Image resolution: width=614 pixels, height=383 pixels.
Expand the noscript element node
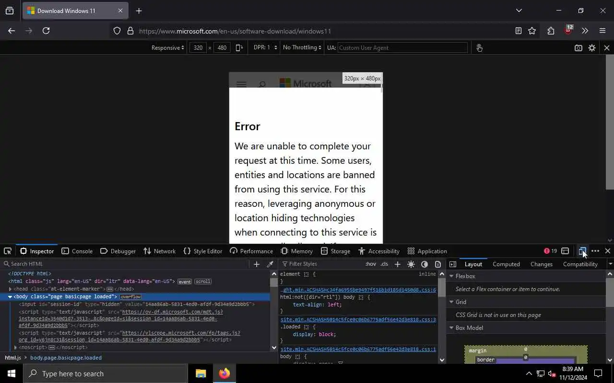pyautogui.click(x=15, y=348)
